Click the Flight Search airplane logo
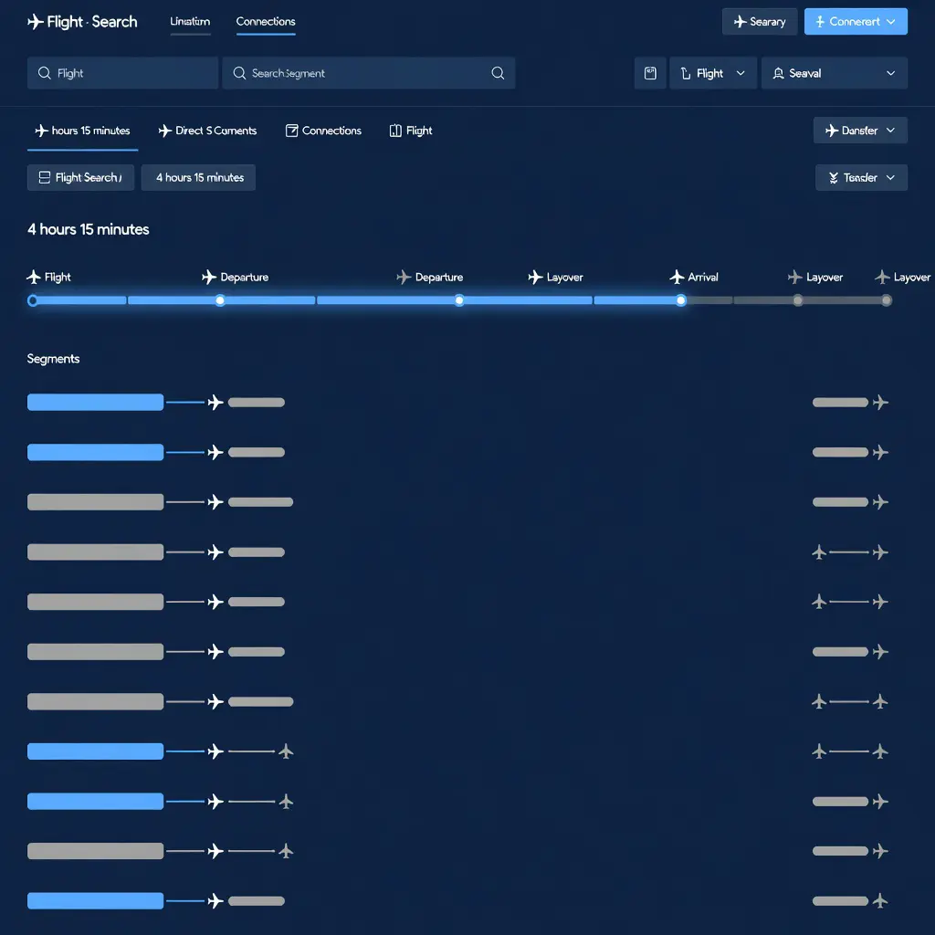Image resolution: width=935 pixels, height=935 pixels. click(36, 22)
